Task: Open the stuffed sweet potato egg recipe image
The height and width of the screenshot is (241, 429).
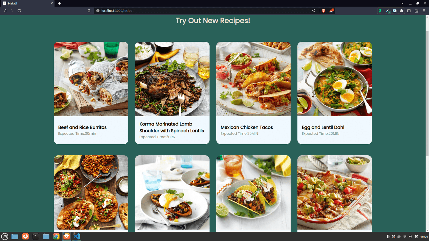Action: [x=172, y=193]
